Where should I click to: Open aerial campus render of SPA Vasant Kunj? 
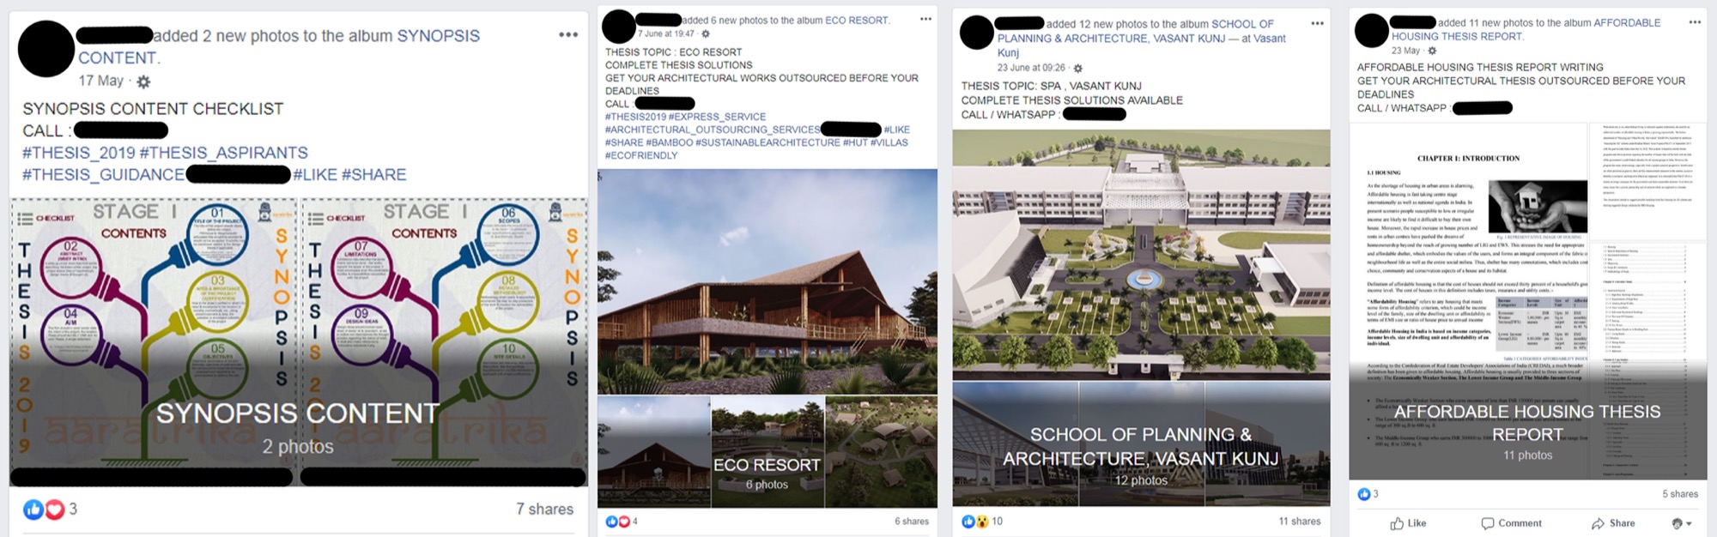pyautogui.click(x=1141, y=255)
